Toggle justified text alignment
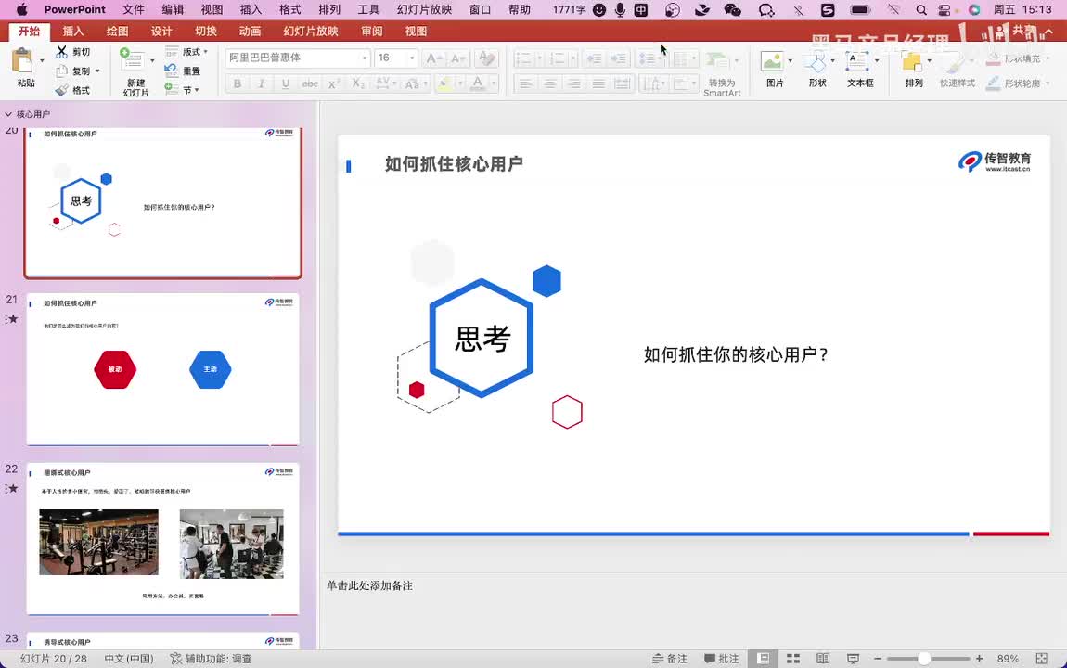Viewport: 1067px width, 668px height. [598, 83]
